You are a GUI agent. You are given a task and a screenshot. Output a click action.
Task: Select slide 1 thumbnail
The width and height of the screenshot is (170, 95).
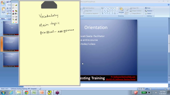(x=11, y=28)
